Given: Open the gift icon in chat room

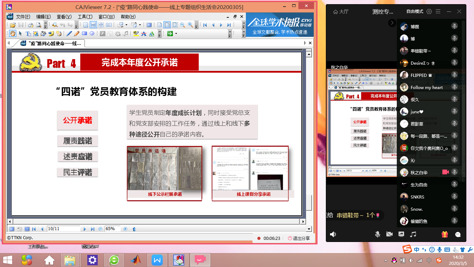Looking at the screenshot, I should (444, 234).
